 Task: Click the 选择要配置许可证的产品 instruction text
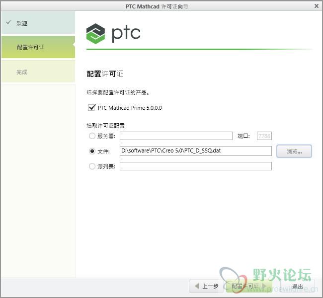click(x=118, y=92)
